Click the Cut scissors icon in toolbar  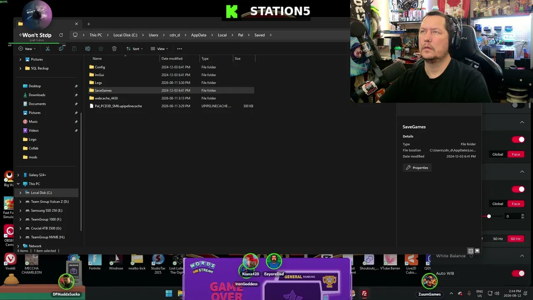tap(47, 49)
